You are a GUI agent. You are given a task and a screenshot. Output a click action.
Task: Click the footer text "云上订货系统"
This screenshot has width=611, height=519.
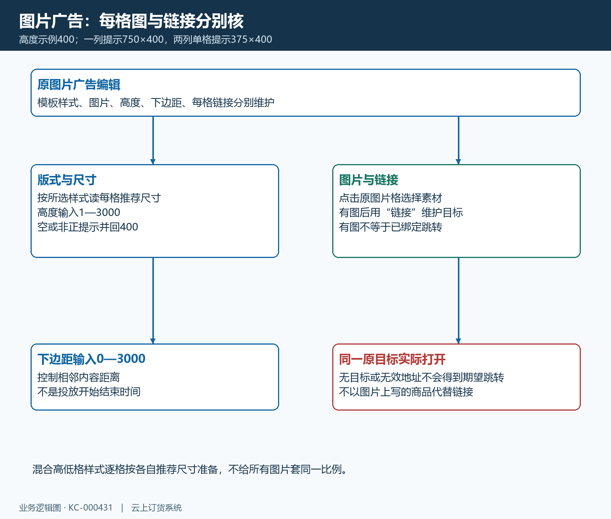coord(157,508)
